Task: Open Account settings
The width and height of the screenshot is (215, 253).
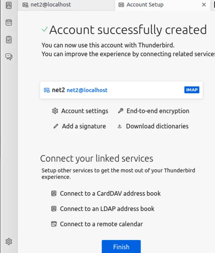Action: [x=80, y=111]
